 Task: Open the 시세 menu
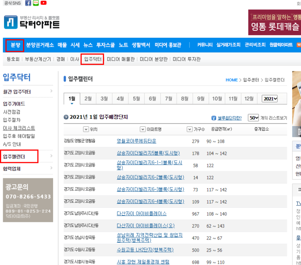click(75, 45)
